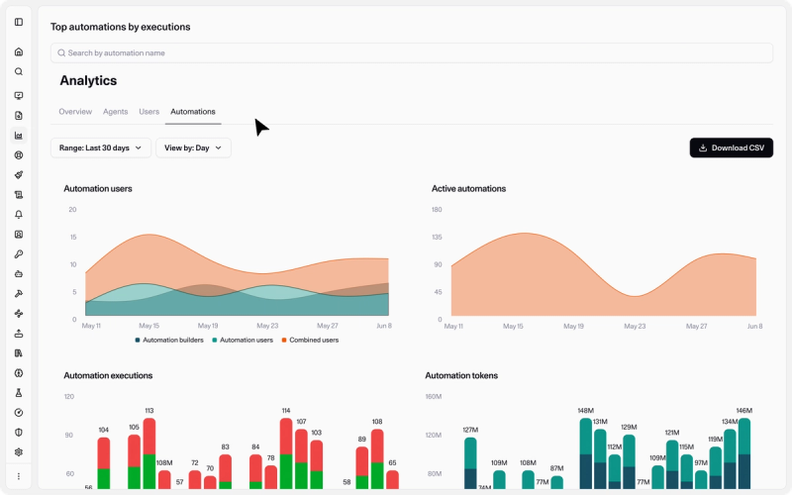Open the Range: Last 30 days dropdown

[101, 148]
